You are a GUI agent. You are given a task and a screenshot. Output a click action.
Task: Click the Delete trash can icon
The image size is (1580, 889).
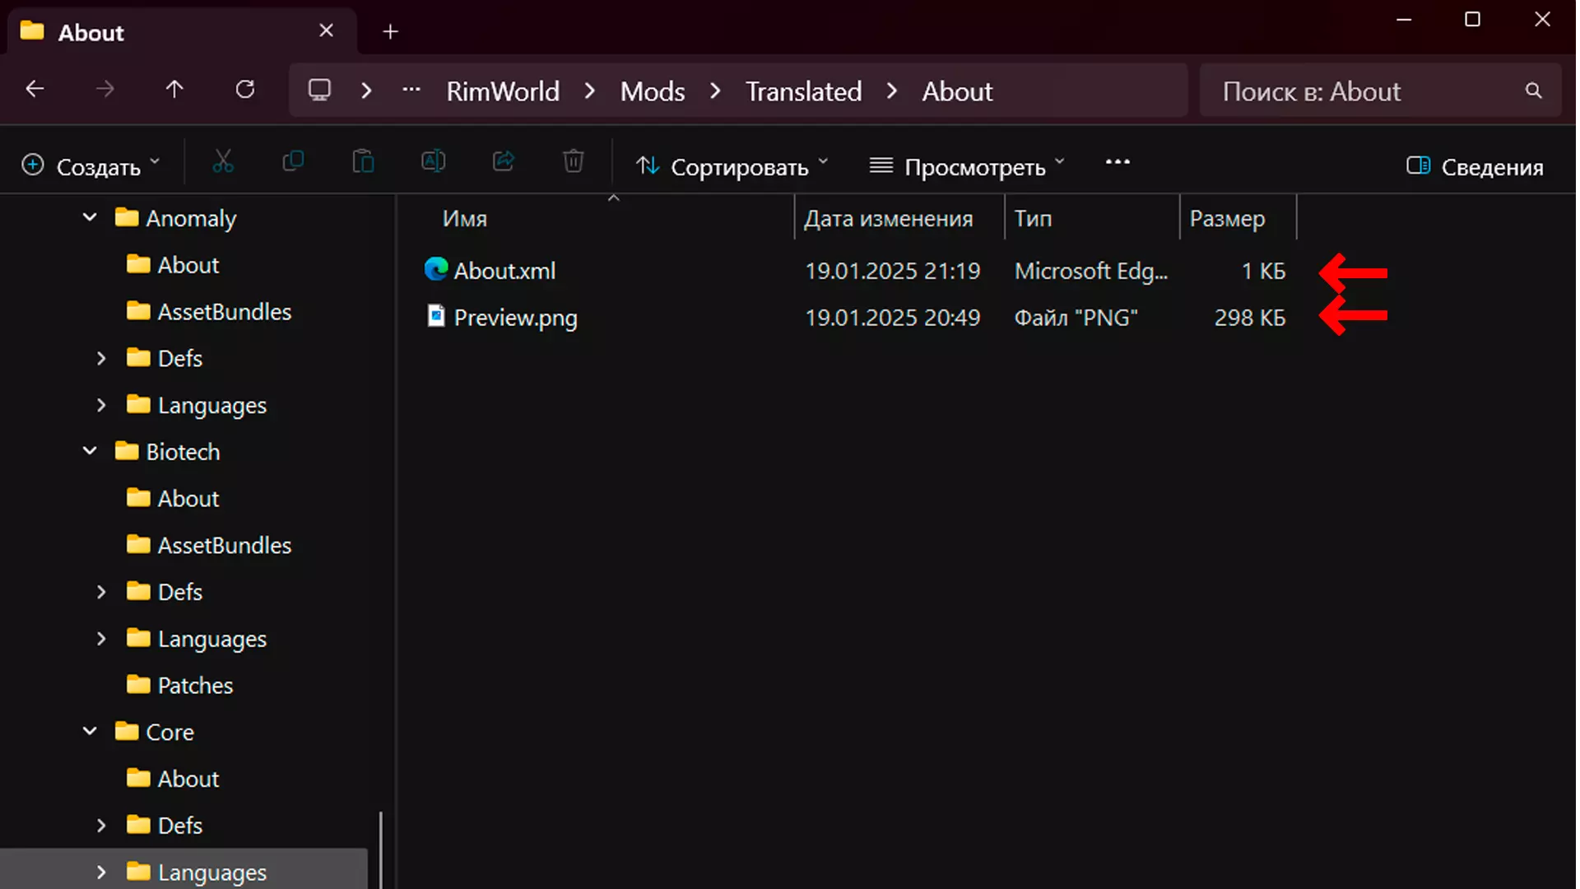click(x=574, y=162)
